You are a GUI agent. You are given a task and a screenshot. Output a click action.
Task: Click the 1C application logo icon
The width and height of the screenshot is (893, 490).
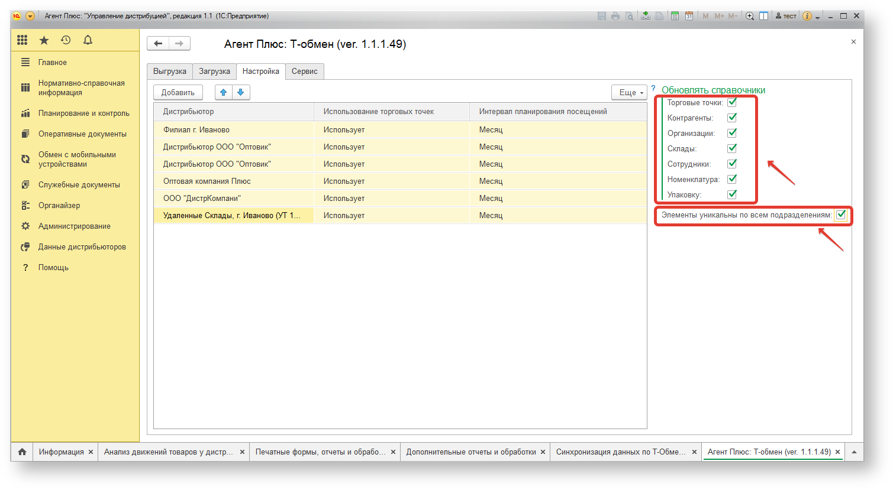[17, 16]
